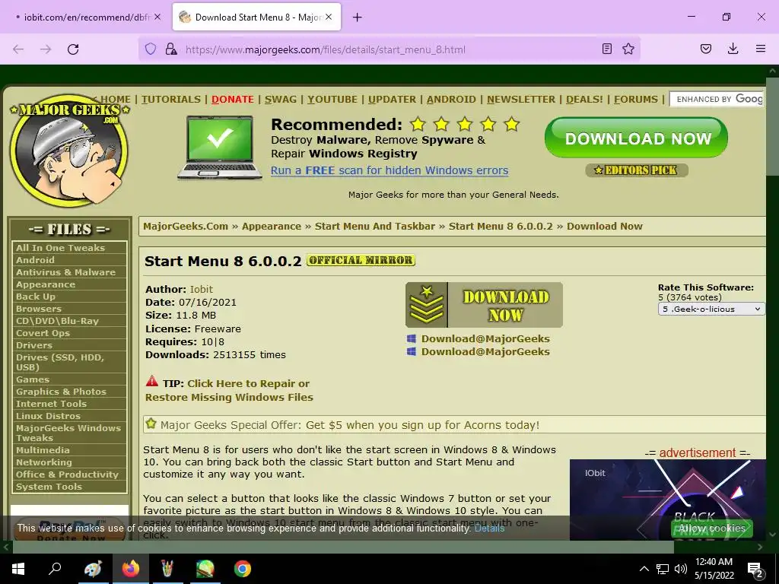779x584 pixels.
Task: Click Allow cookies button
Action: [712, 528]
